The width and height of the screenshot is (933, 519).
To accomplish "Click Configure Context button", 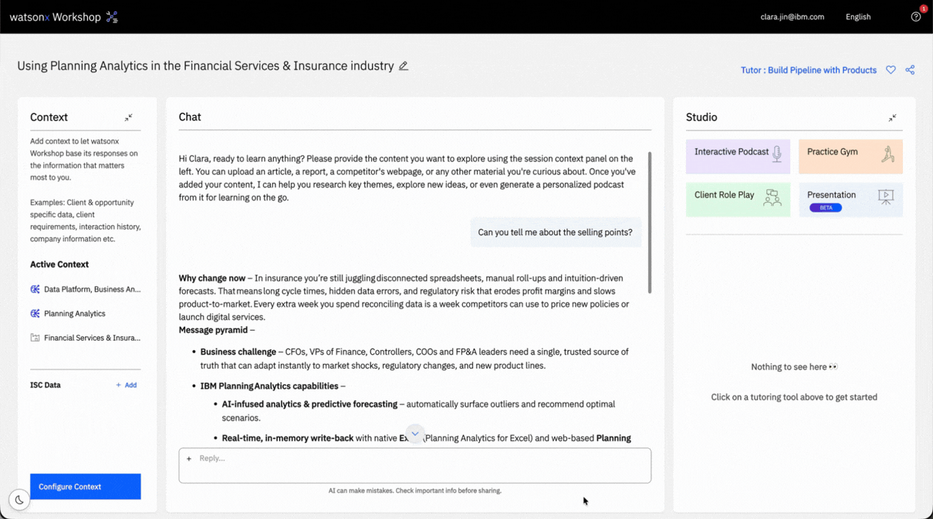I will (x=86, y=487).
